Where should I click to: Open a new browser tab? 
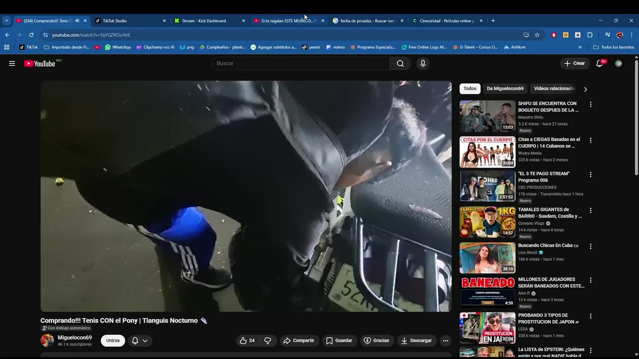(493, 21)
